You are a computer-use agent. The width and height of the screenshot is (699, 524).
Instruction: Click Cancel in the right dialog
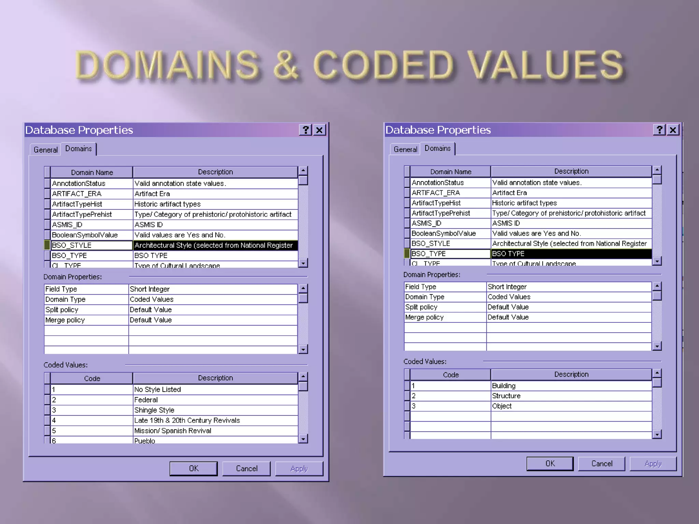(x=602, y=464)
